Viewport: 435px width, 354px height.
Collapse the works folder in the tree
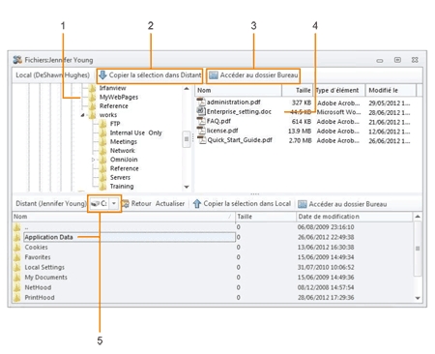(x=83, y=115)
